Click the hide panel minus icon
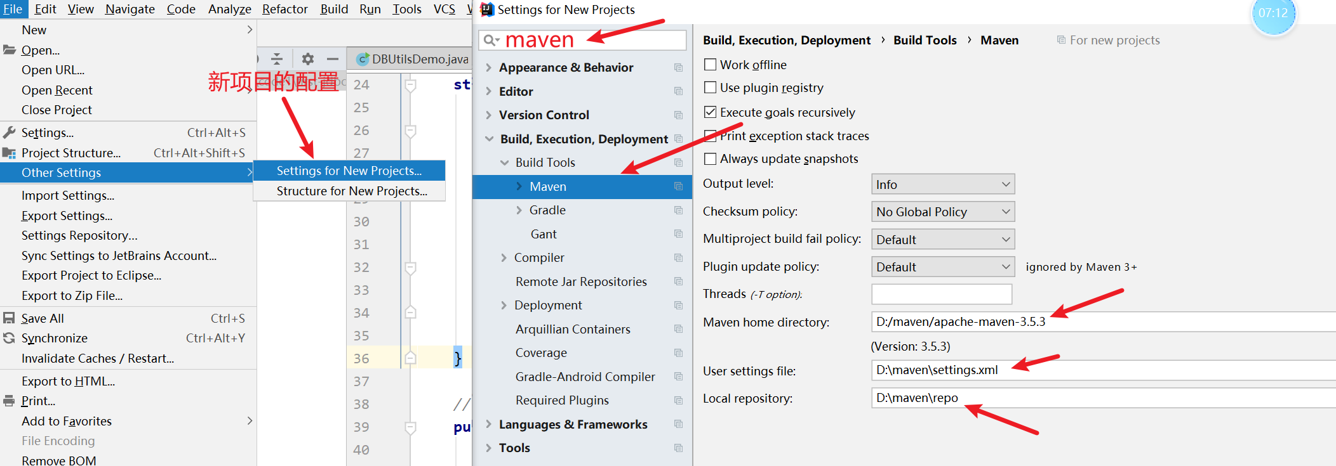This screenshot has width=1336, height=466. (x=332, y=59)
